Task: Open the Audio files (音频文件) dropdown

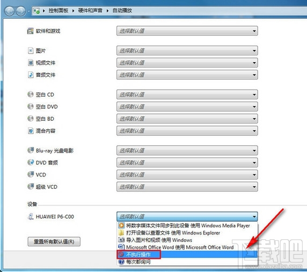Action: click(x=187, y=75)
